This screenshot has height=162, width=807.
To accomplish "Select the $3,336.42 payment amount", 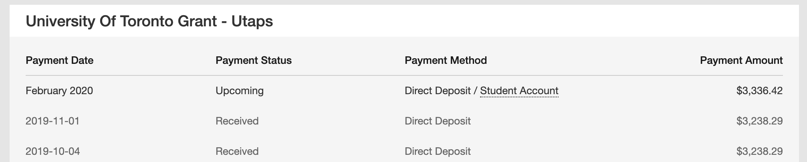I will point(759,91).
